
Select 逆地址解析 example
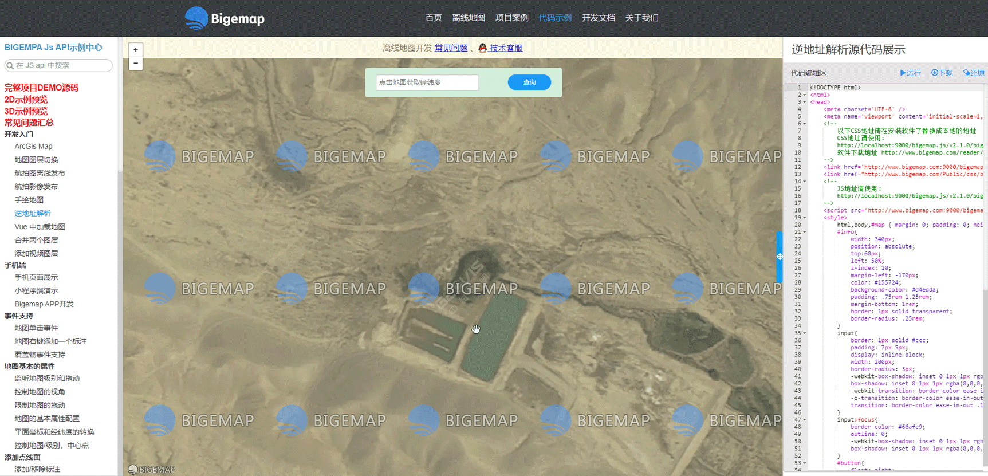[33, 213]
